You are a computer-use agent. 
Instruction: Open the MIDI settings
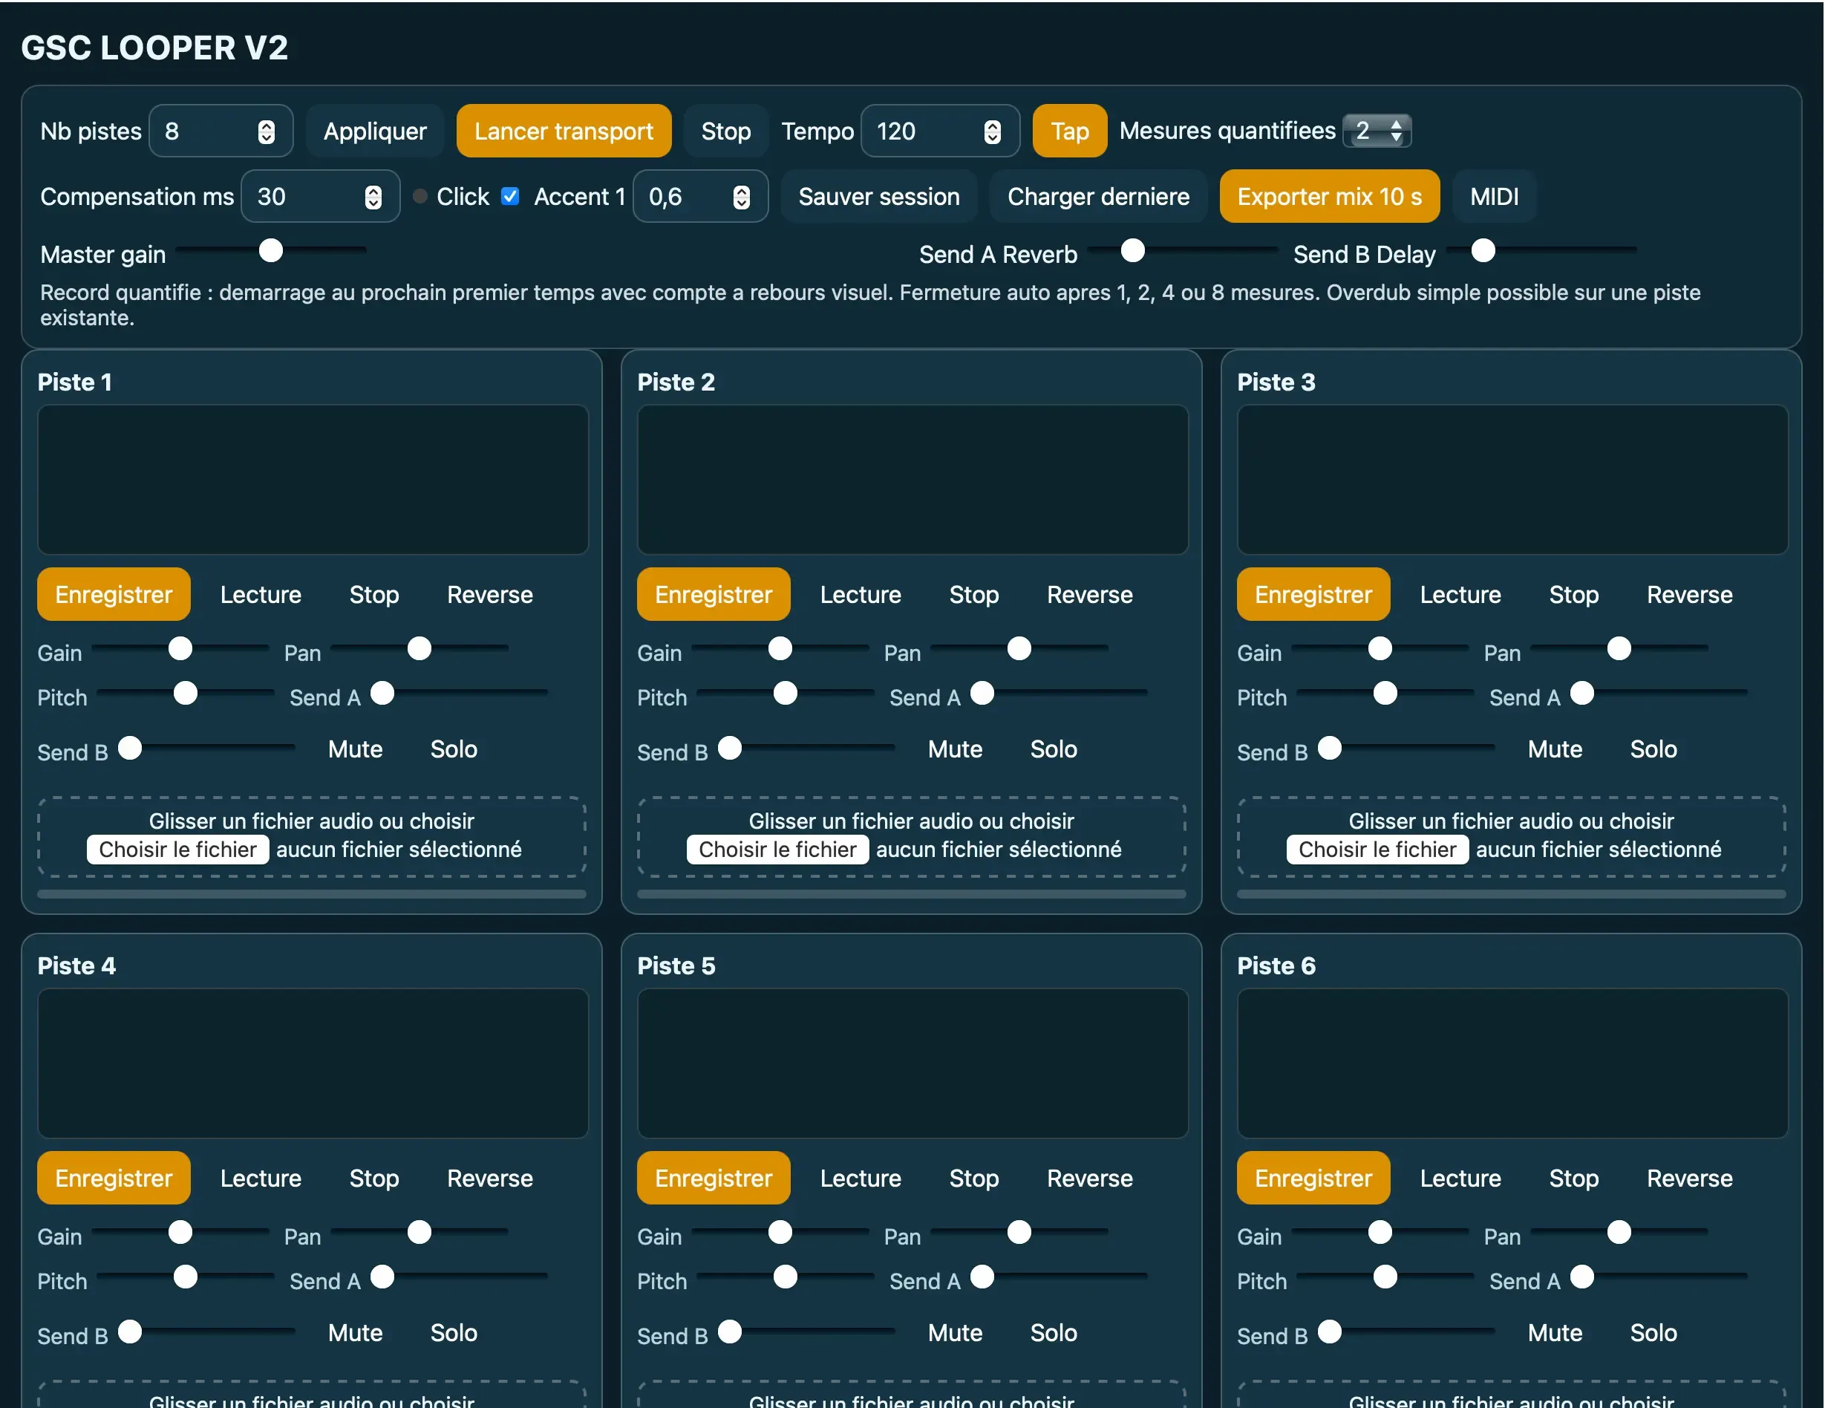pyautogui.click(x=1494, y=196)
